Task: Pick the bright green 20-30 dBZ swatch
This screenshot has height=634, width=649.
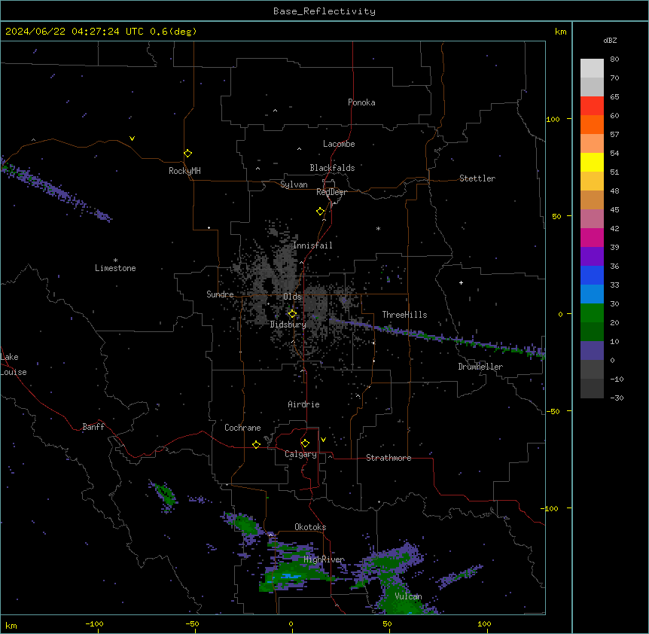Action: 592,313
